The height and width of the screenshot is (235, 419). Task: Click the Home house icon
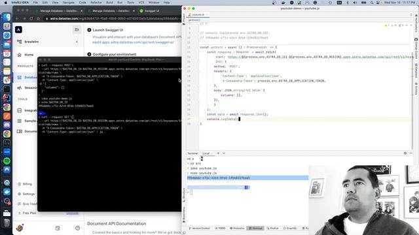[x=19, y=55]
